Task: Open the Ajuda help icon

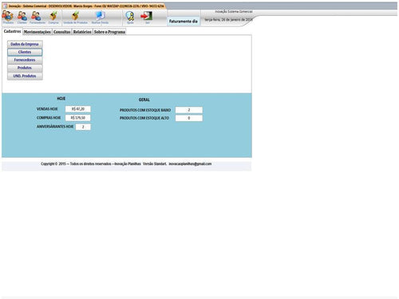Action: coord(130,17)
